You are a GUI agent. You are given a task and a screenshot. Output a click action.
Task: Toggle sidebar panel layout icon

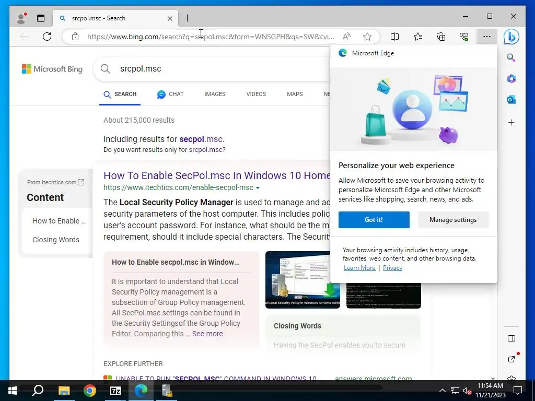tap(511, 338)
